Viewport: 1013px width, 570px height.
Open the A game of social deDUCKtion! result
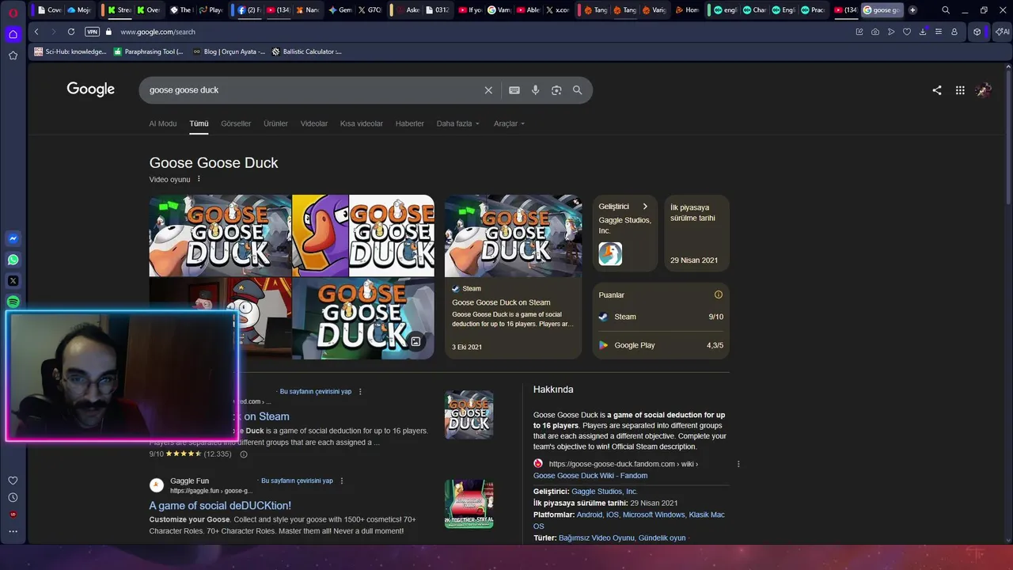(x=220, y=505)
